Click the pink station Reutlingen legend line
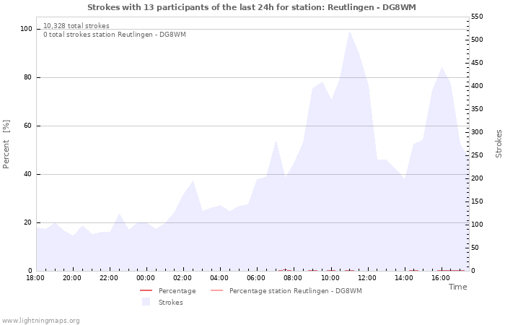 pyautogui.click(x=217, y=291)
